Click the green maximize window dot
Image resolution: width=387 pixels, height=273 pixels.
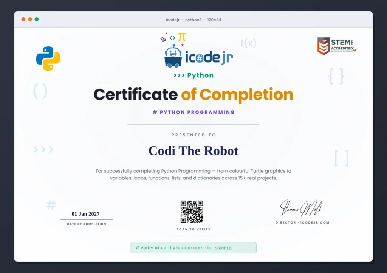tap(37, 20)
